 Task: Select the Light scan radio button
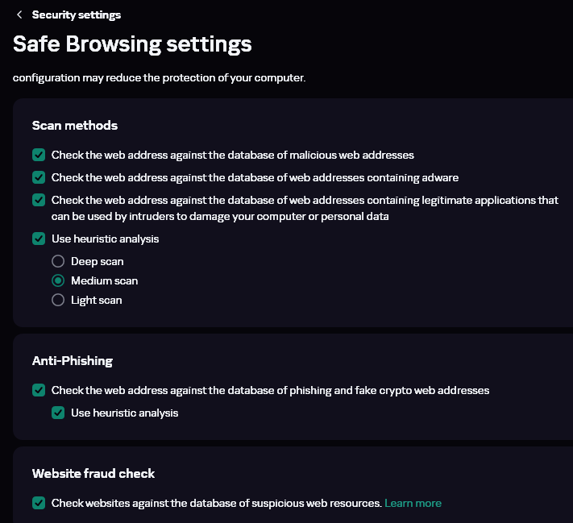pos(58,300)
